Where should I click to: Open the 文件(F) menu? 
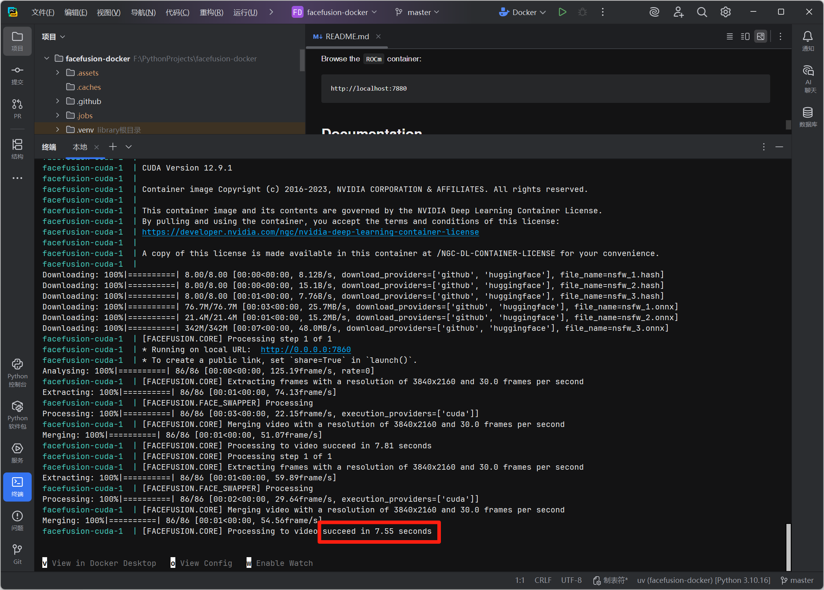[43, 12]
